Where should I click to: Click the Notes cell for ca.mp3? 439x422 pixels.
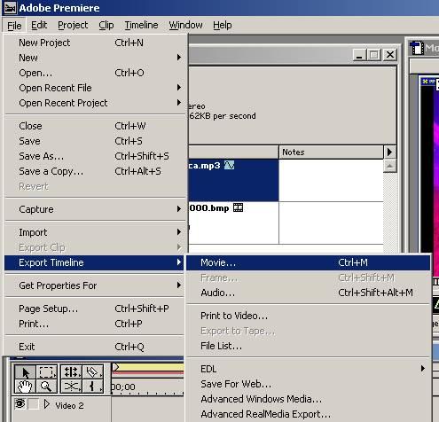click(331, 181)
